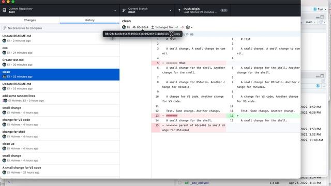Viewport: 331px width, 186px height.
Task: Click the changed file icon in commit header
Action: pos(153,27)
